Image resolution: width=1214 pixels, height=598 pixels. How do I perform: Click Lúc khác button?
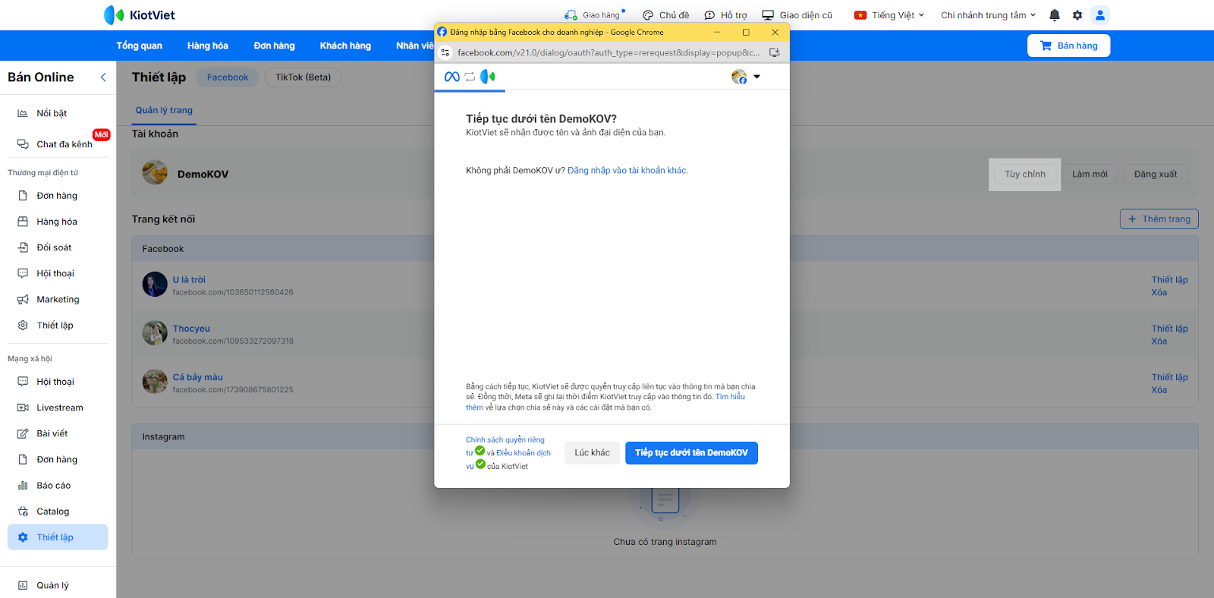tap(592, 453)
